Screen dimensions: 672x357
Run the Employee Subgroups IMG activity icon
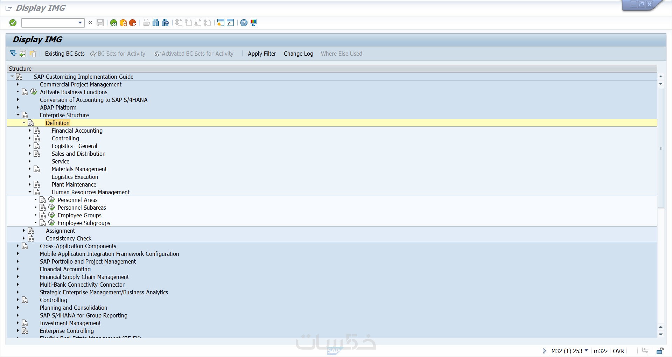coord(52,223)
